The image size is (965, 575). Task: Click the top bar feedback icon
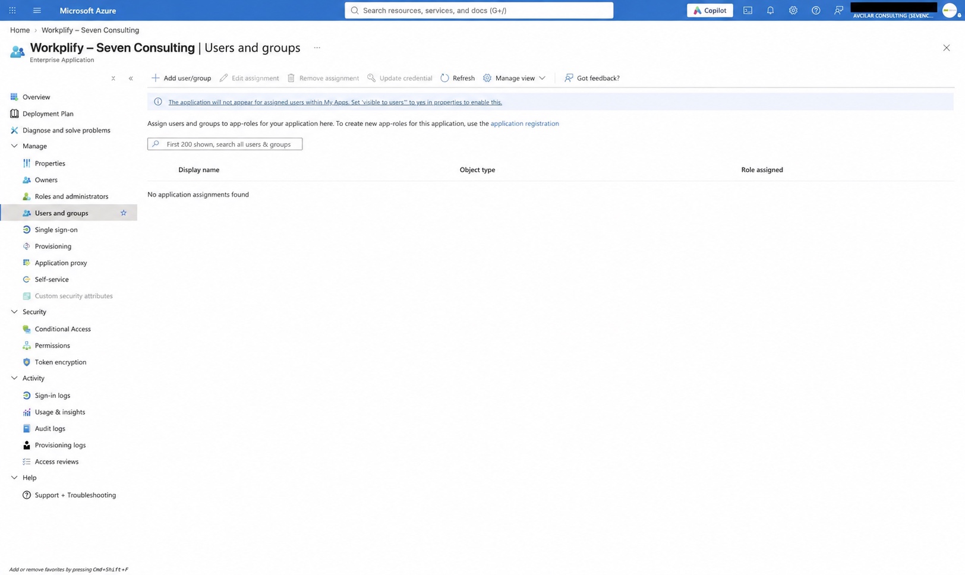tap(838, 10)
